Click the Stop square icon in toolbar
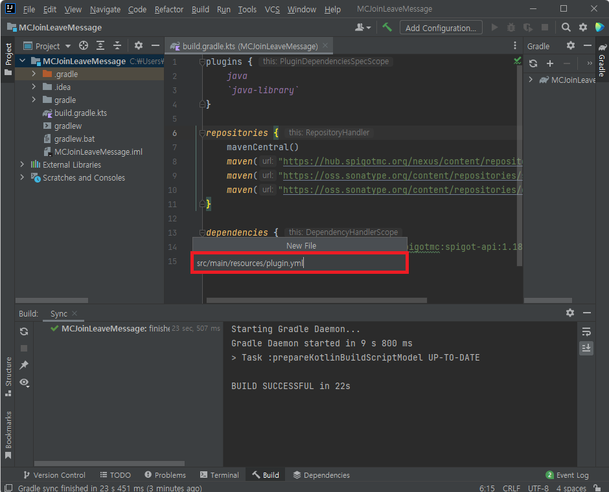This screenshot has height=492, width=609. (x=544, y=27)
